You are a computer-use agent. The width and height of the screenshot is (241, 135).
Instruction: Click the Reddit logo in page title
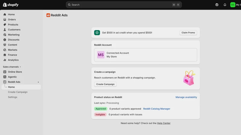pyautogui.click(x=48, y=15)
